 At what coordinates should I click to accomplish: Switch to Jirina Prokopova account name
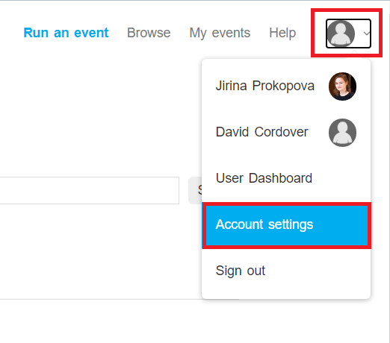tap(265, 86)
